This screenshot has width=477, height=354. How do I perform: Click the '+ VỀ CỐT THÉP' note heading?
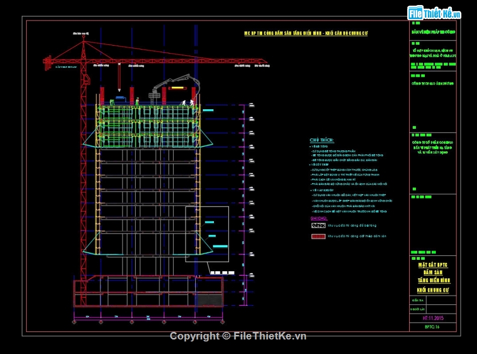click(x=319, y=164)
